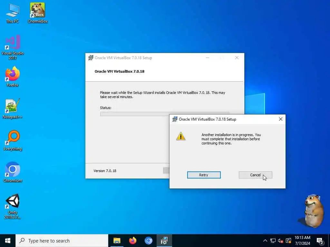Close the warning dialog with the X button
This screenshot has width=330, height=247.
coord(281,119)
